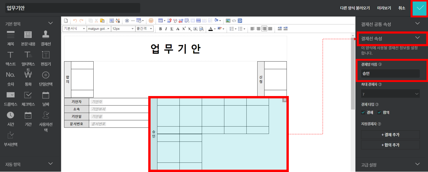Select the 날짜 (date) calendar item
Image resolution: width=428 pixels, height=172 pixels.
(x=46, y=98)
